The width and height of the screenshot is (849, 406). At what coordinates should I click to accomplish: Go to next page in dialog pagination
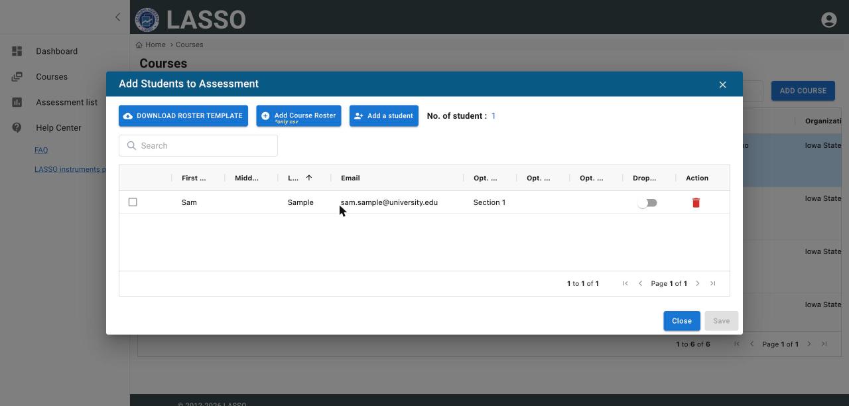point(698,283)
